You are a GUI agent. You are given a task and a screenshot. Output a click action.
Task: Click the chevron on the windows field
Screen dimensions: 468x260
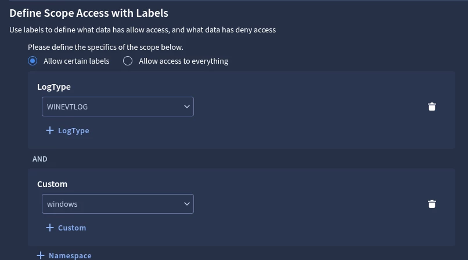tap(187, 204)
